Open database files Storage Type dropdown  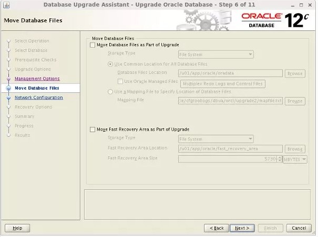(216, 55)
